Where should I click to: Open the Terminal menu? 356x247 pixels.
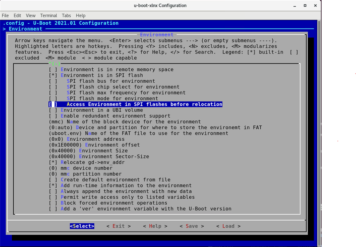(48, 15)
